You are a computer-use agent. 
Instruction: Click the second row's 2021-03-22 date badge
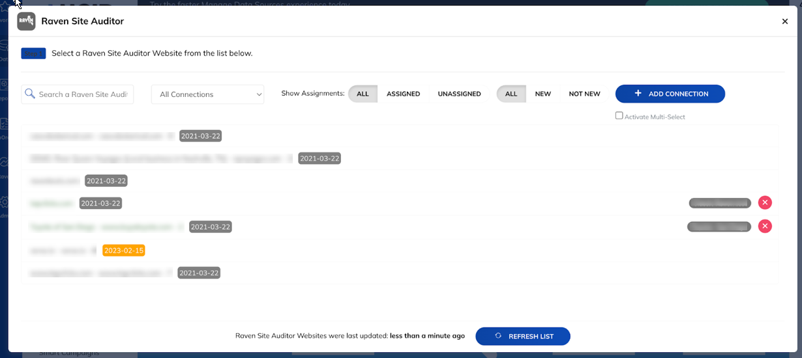point(319,158)
